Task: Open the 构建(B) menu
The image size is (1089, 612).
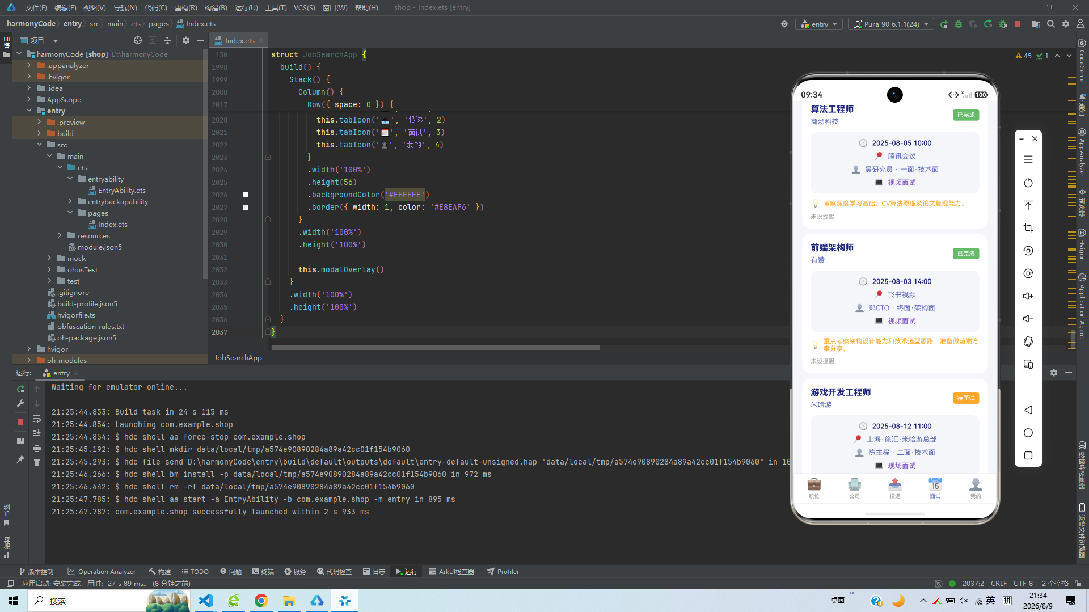Action: [x=216, y=7]
